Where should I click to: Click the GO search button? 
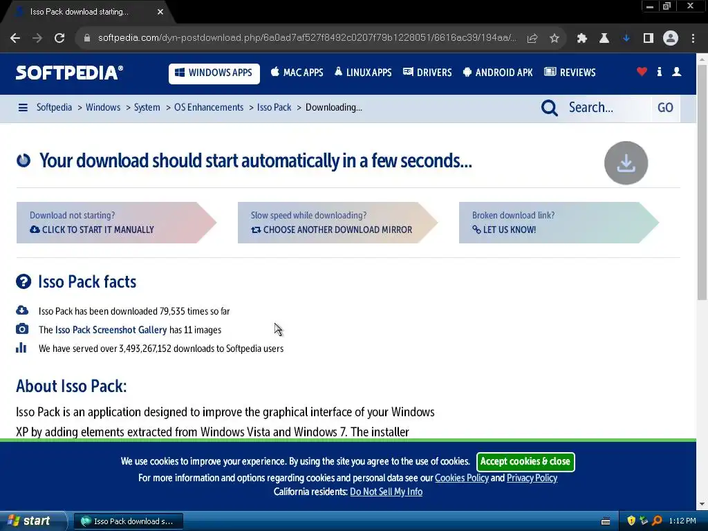click(x=665, y=108)
